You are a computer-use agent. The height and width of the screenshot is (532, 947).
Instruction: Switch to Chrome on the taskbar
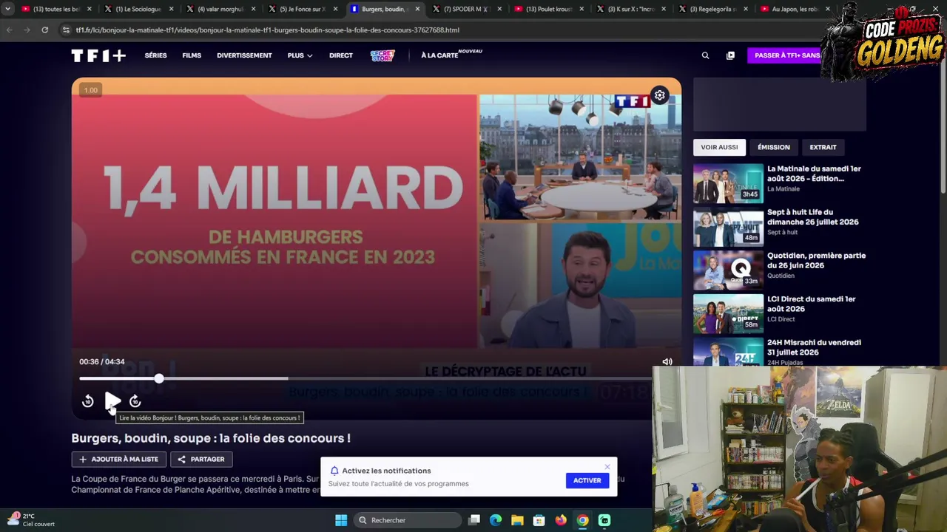click(582, 520)
